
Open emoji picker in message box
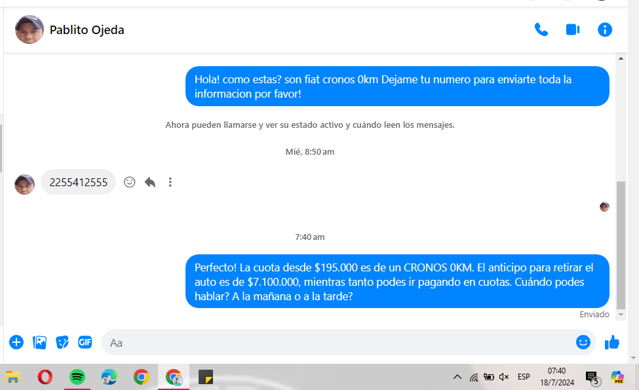(583, 342)
